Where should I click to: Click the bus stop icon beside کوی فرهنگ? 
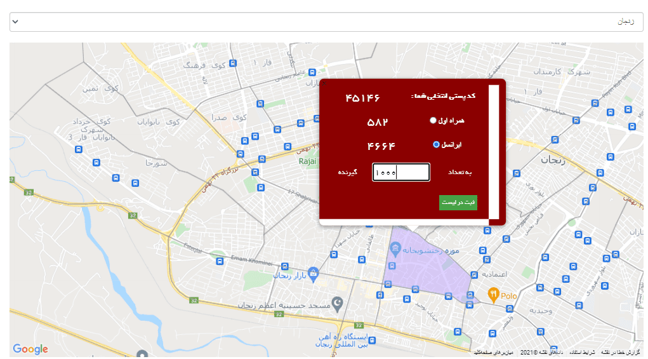tap(233, 64)
